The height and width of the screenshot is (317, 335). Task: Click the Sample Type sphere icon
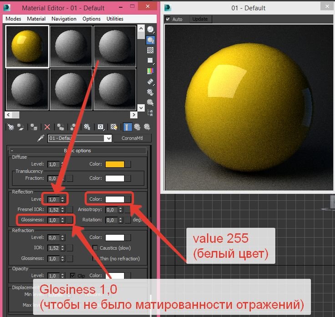[x=150, y=30]
